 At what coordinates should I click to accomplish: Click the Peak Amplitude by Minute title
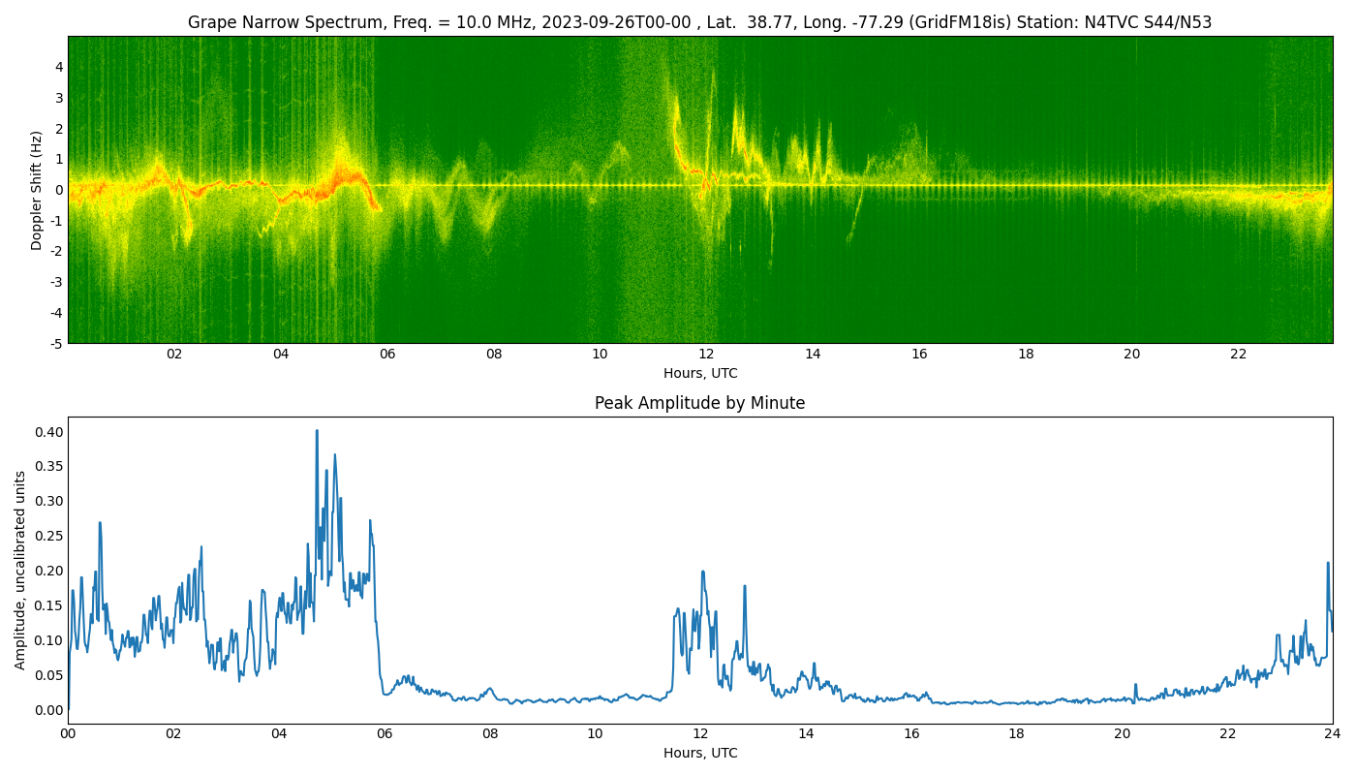pos(699,403)
